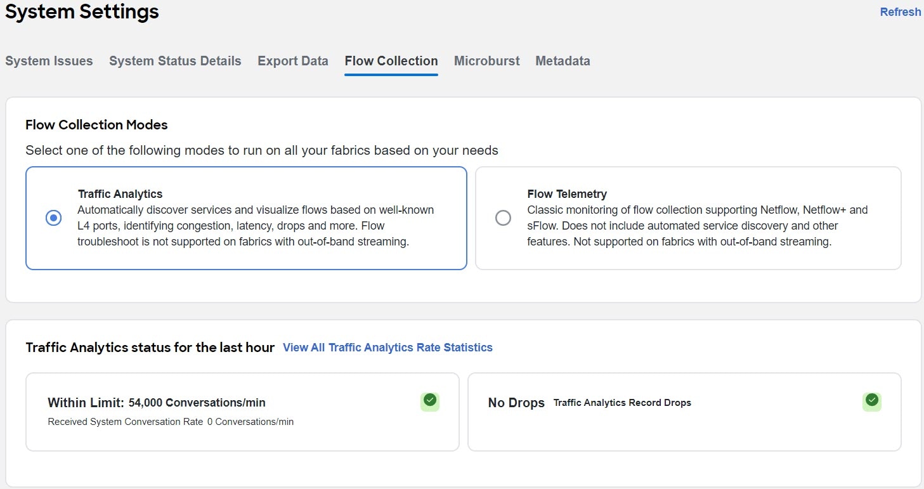Click the '0 Conversations/min' value
The height and width of the screenshot is (489, 924).
(251, 422)
